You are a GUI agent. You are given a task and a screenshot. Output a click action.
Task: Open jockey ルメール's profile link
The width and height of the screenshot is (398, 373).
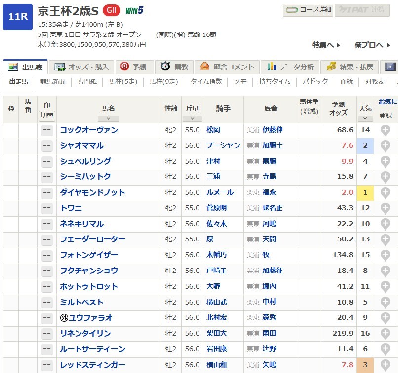pyautogui.click(x=220, y=193)
